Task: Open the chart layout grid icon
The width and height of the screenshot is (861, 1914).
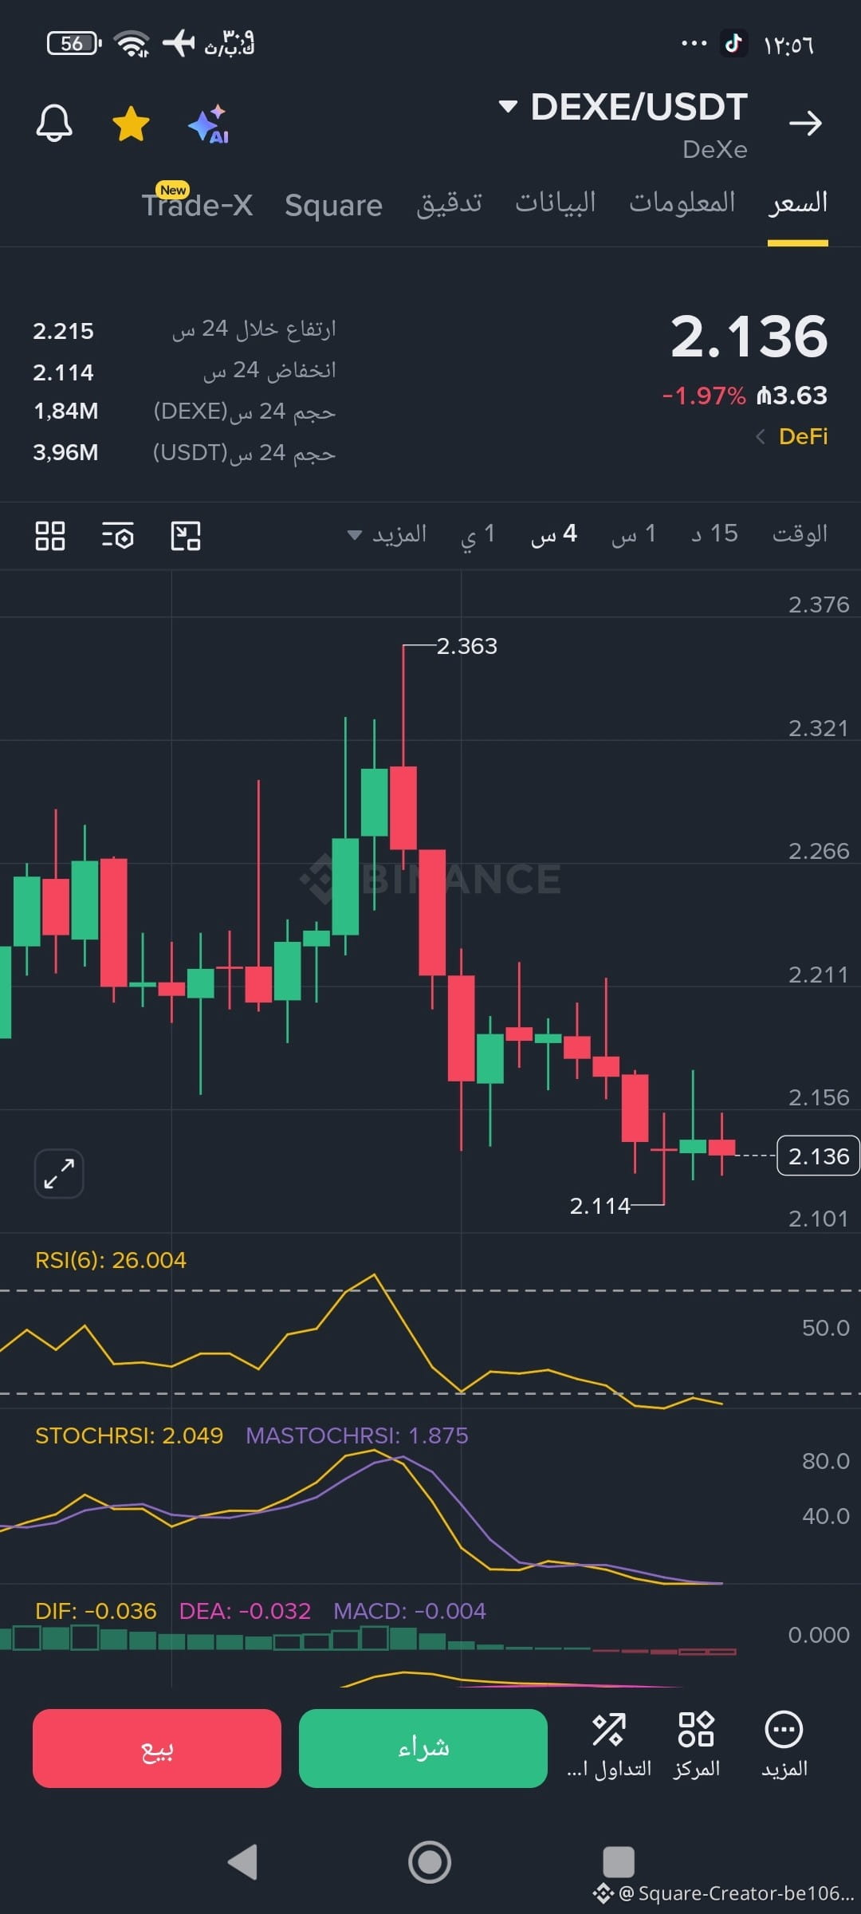Action: [x=50, y=536]
